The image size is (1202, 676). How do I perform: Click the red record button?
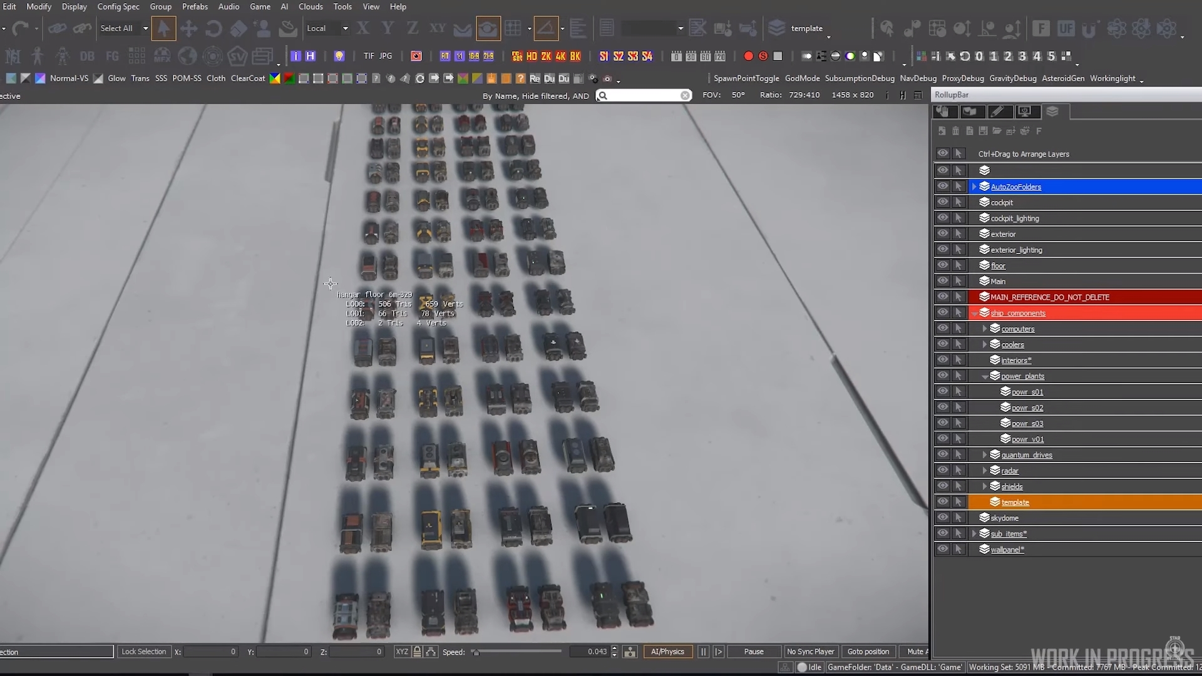748,56
